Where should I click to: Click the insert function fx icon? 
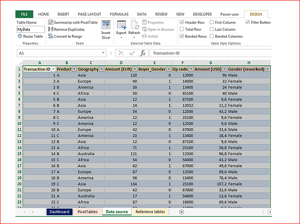click(143, 53)
